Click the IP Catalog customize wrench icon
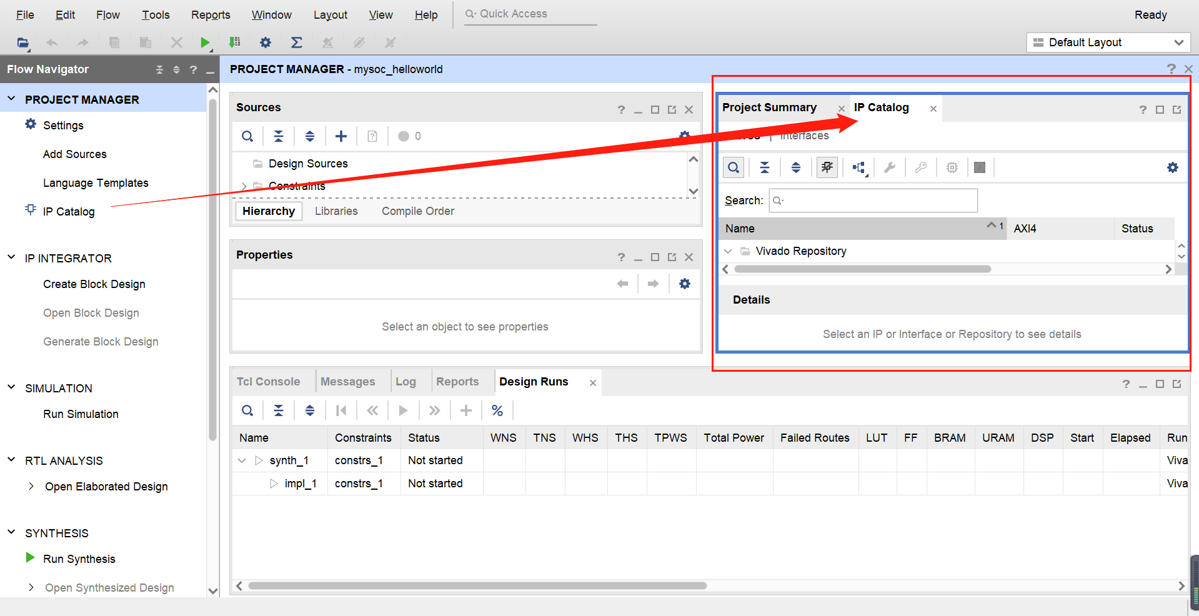Screen dimensions: 1199x616 pyautogui.click(x=890, y=167)
